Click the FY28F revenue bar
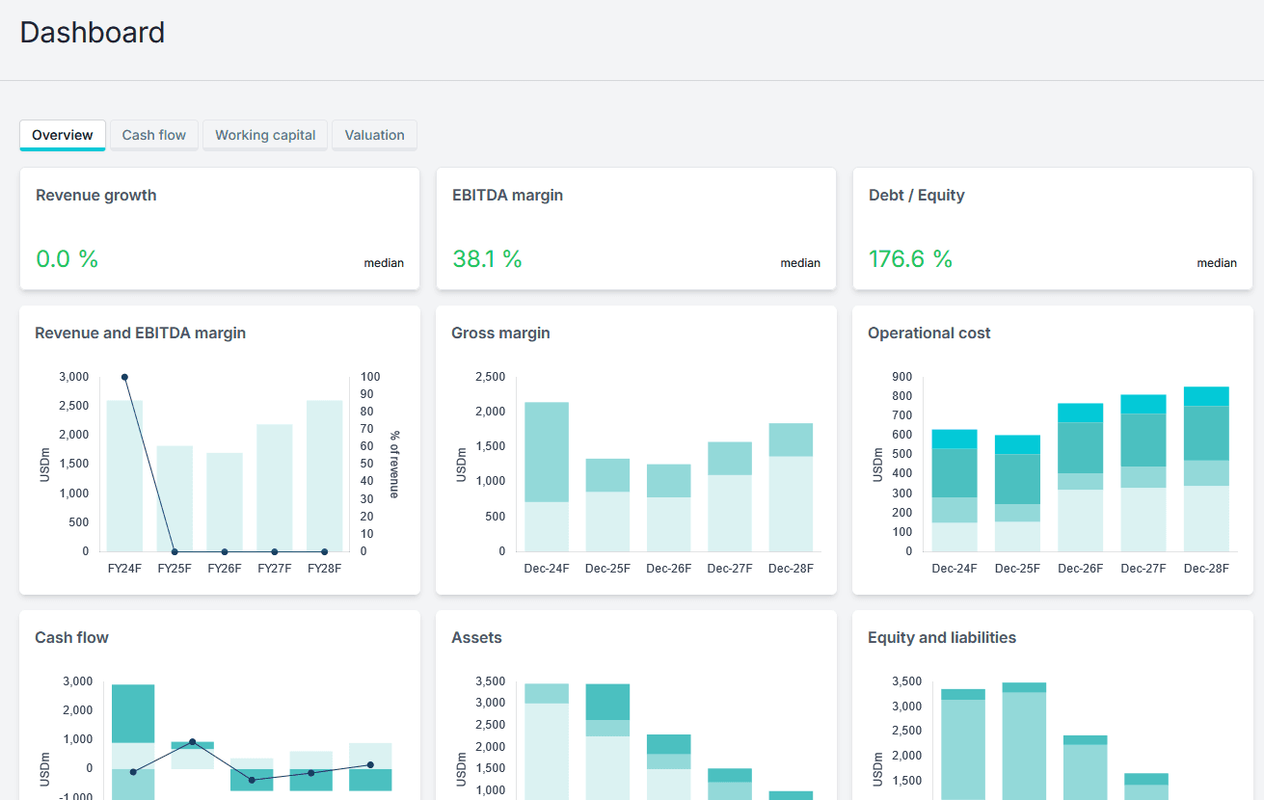 (x=325, y=476)
